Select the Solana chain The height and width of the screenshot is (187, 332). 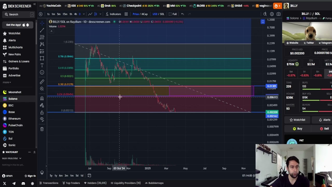pyautogui.click(x=13, y=99)
